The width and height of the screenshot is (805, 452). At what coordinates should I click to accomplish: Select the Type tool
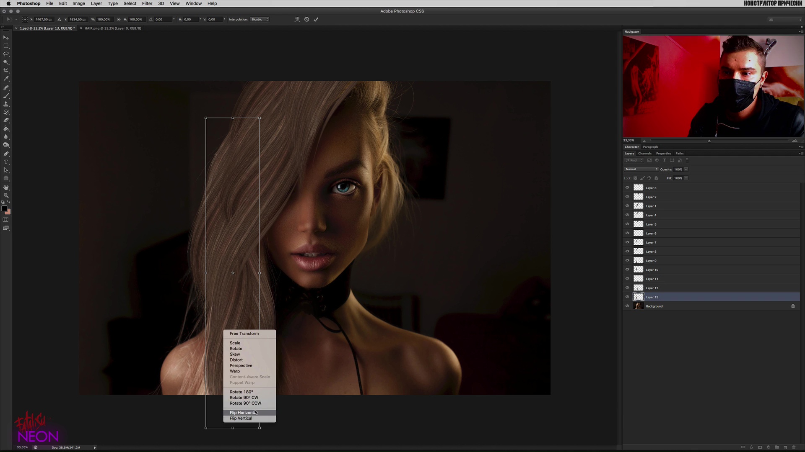(x=6, y=162)
